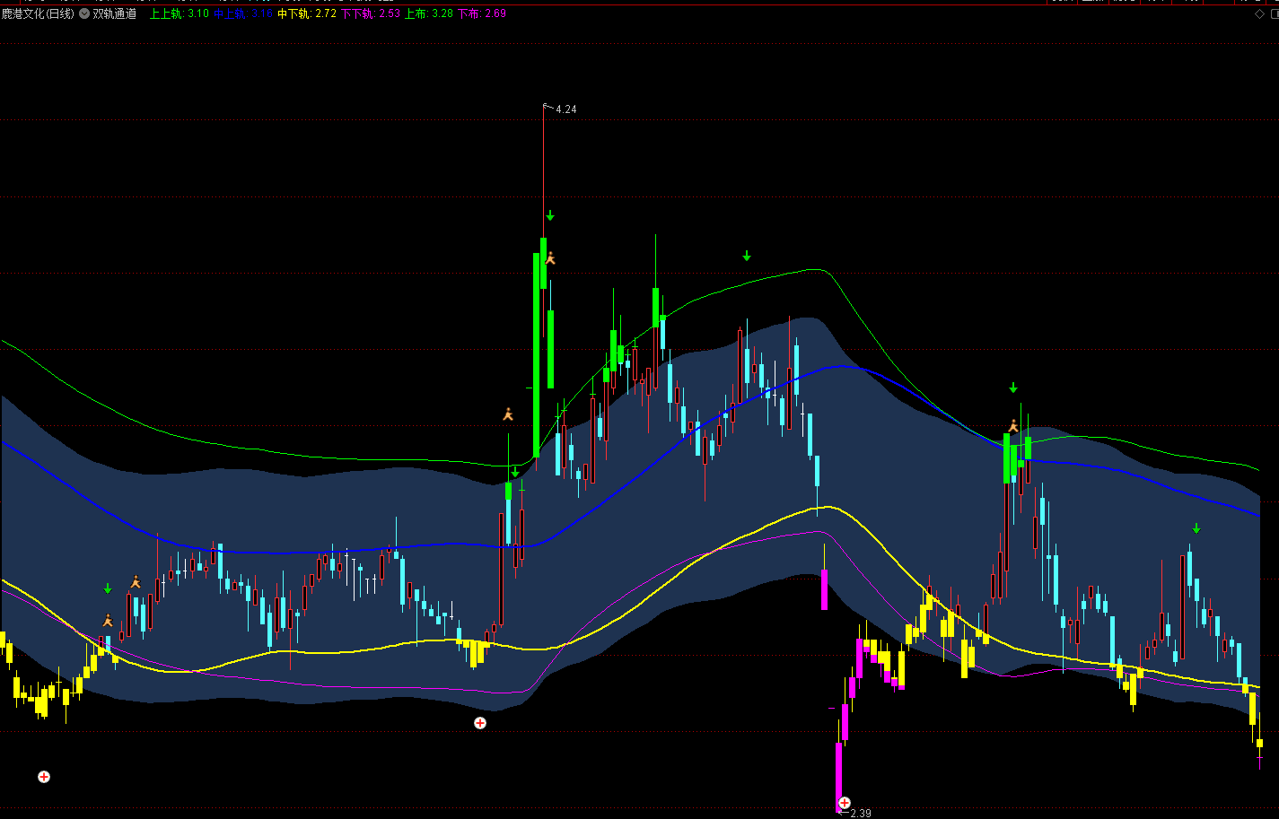Click the 4.24 high price label
The image size is (1279, 819).
565,109
